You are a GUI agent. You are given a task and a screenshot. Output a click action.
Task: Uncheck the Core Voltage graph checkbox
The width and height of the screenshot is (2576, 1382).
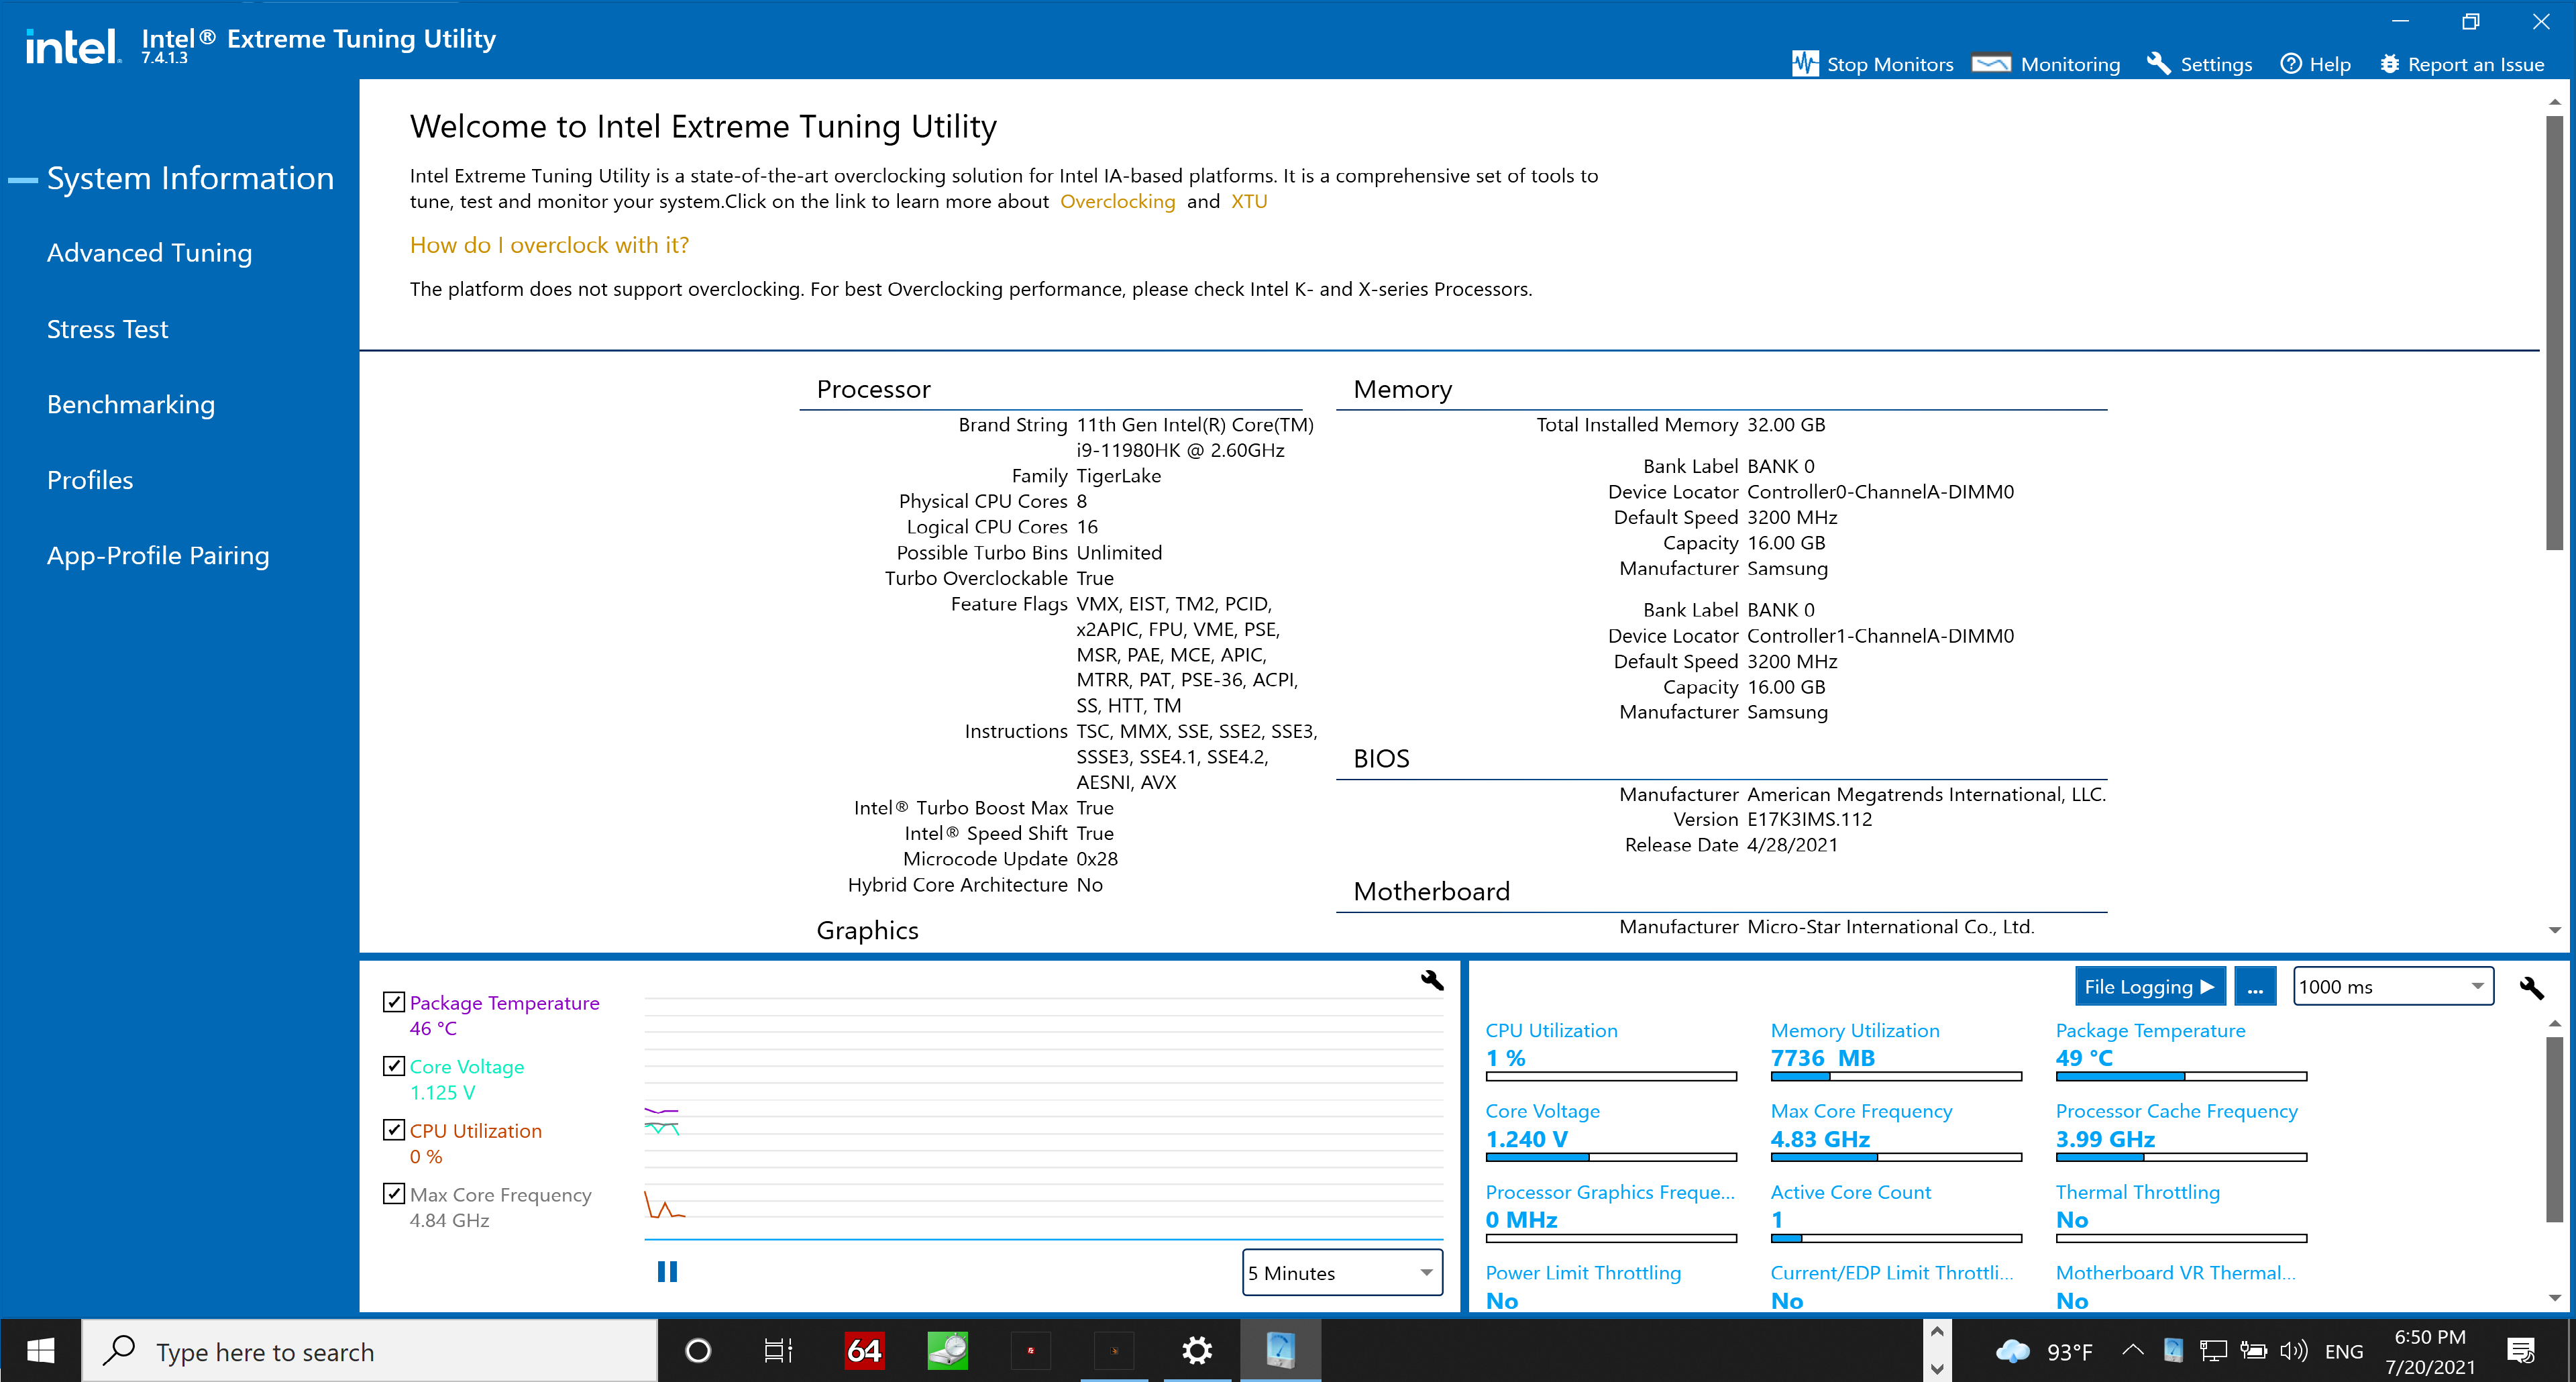(x=394, y=1065)
